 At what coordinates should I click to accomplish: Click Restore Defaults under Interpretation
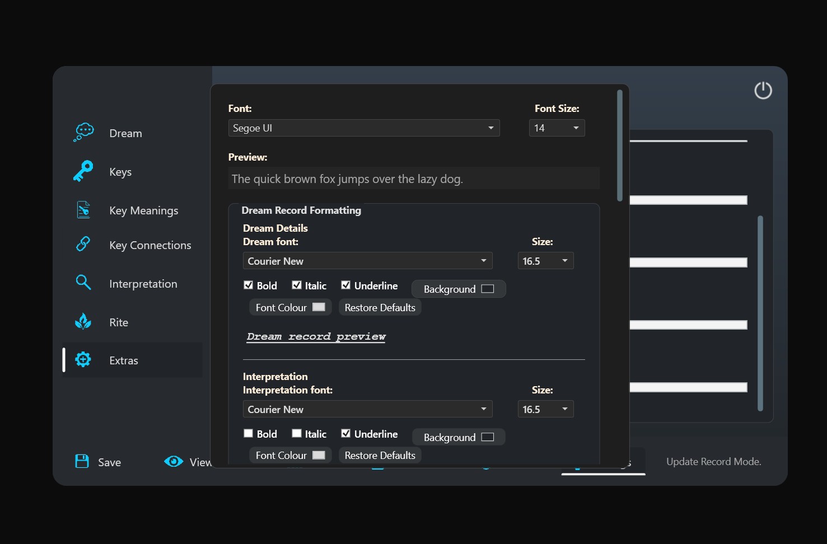pos(380,455)
